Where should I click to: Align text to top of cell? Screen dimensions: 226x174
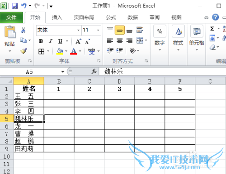pos(110,29)
